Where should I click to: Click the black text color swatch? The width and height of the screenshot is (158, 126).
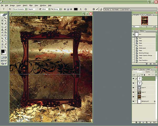[76, 9]
